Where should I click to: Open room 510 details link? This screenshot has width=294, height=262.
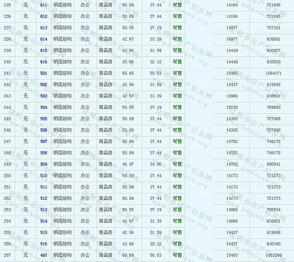[x=44, y=176]
